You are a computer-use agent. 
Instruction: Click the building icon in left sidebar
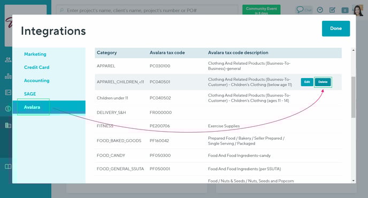[8, 125]
